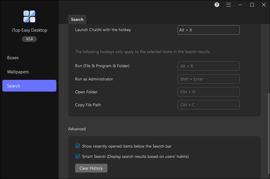Click the iTop Easy Desktop logo icon
The height and width of the screenshot is (179, 270).
pyautogui.click(x=29, y=16)
